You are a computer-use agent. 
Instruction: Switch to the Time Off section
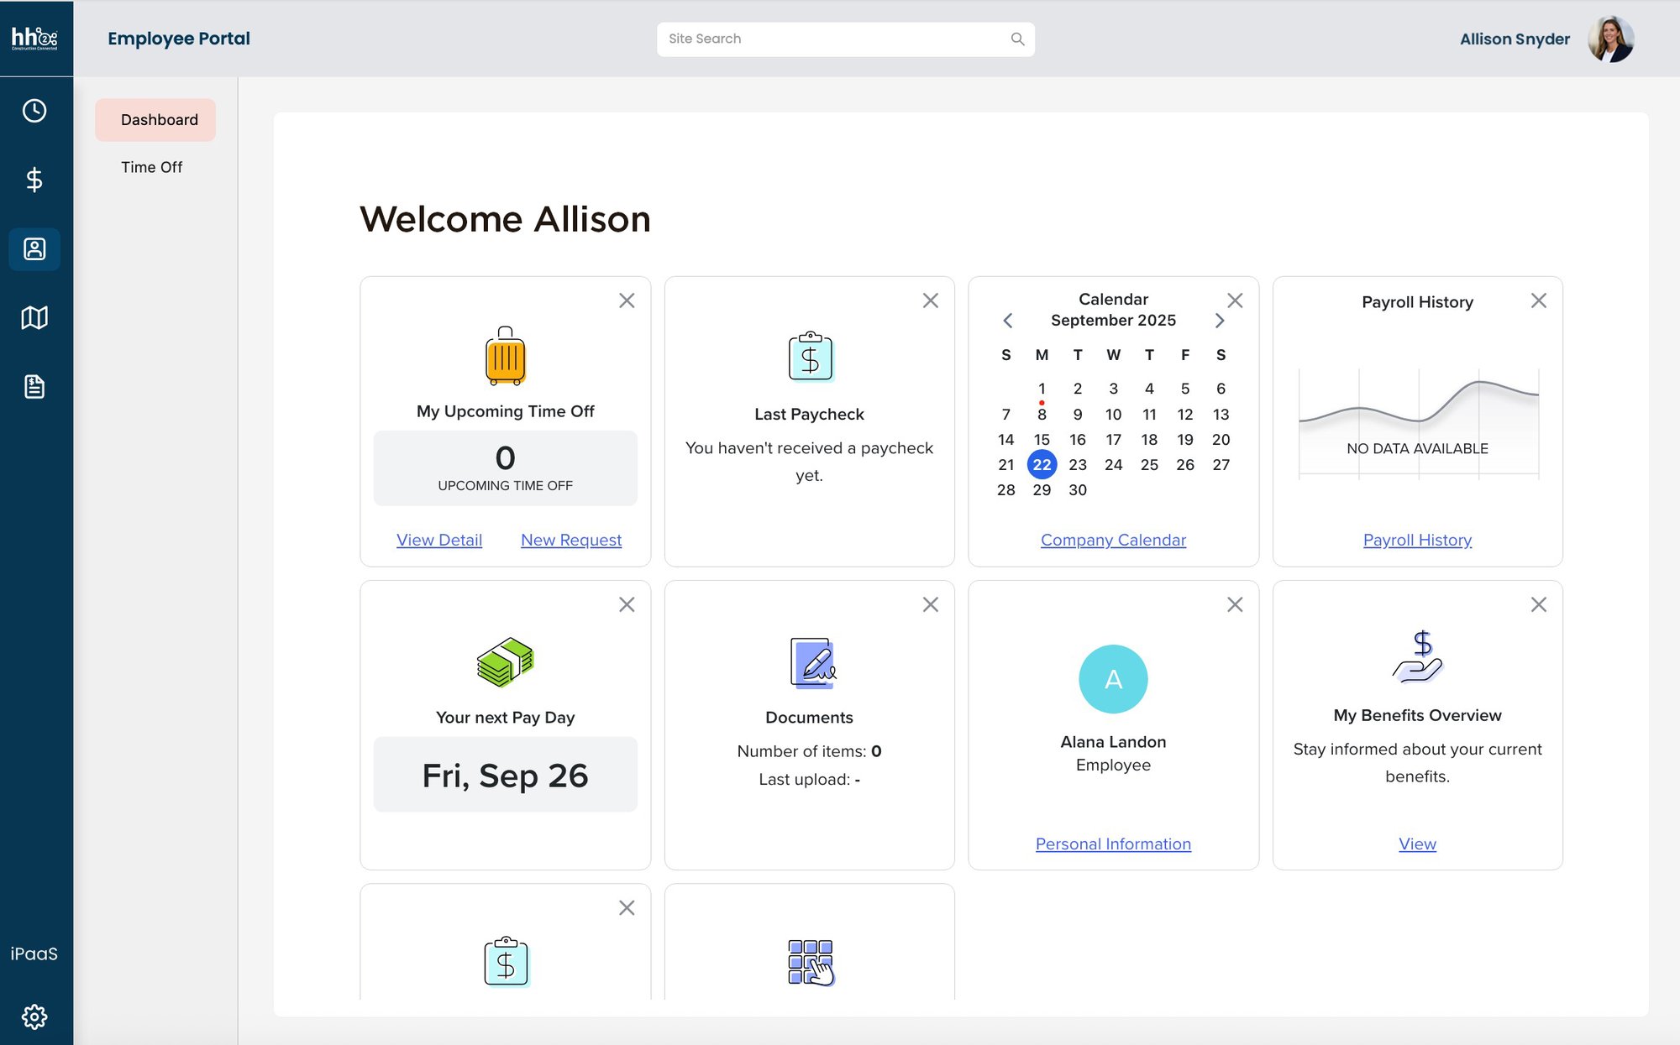click(151, 167)
